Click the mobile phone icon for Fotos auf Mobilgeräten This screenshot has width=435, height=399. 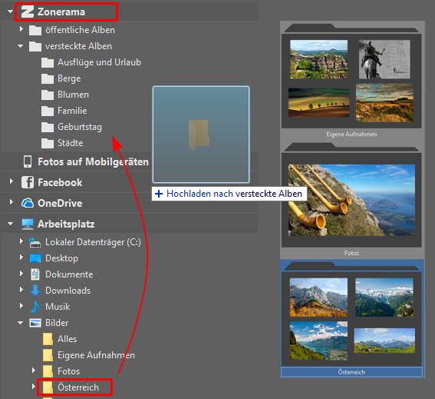pos(28,161)
